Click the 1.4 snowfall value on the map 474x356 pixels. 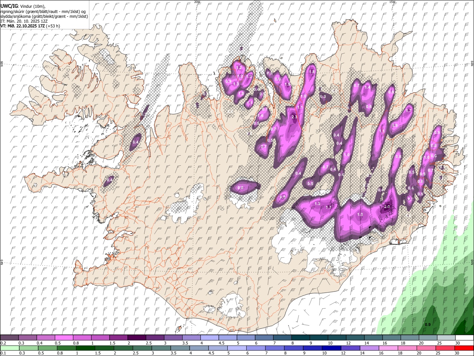367,87
